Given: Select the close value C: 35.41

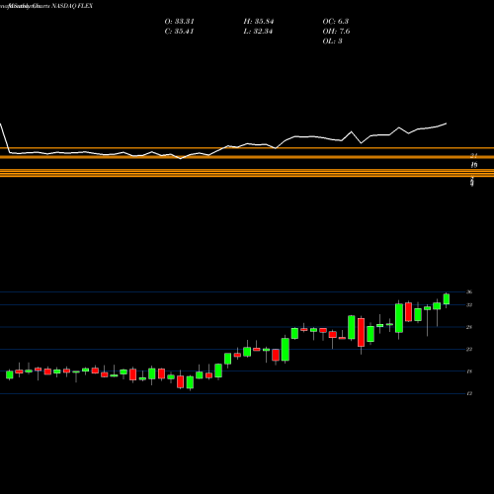Looking at the screenshot, I should point(180,32).
